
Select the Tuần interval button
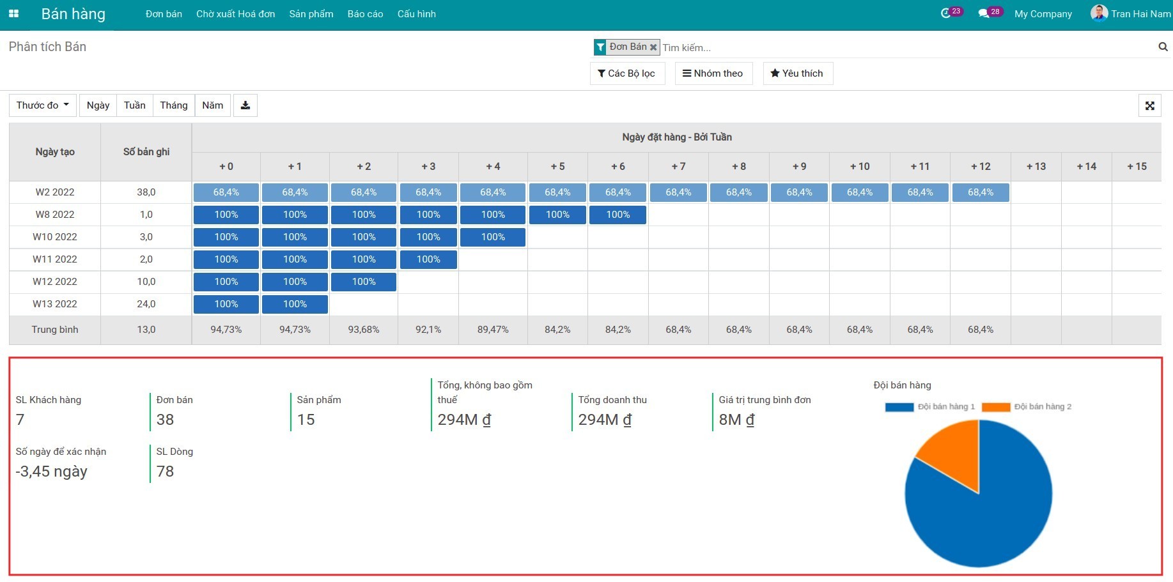[x=135, y=105]
